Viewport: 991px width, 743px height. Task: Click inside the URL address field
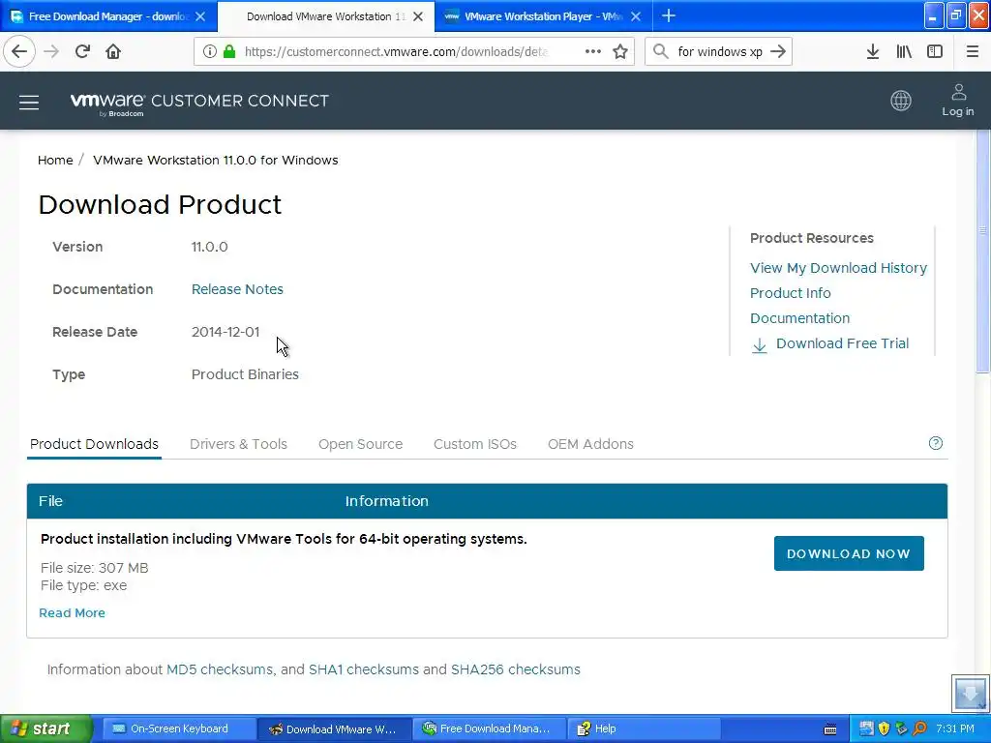pos(396,51)
